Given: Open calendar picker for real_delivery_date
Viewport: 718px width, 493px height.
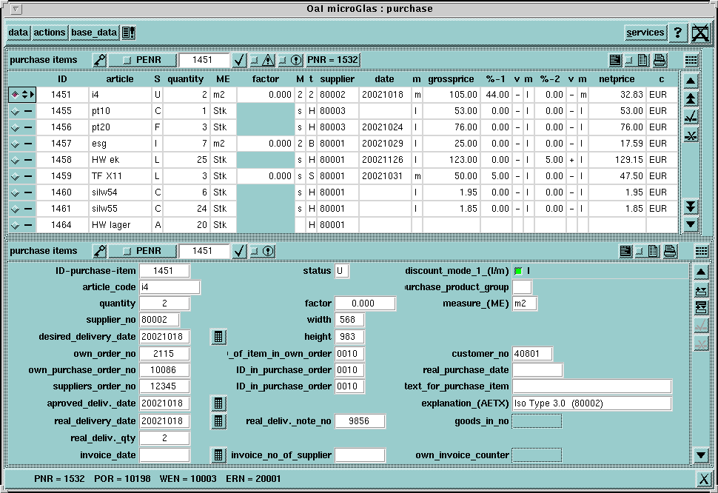Looking at the screenshot, I should coord(218,421).
